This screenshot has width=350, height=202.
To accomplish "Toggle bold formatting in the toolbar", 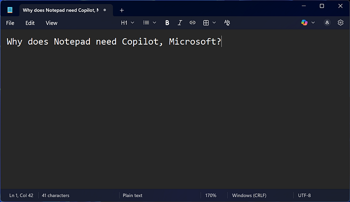I will (x=167, y=23).
